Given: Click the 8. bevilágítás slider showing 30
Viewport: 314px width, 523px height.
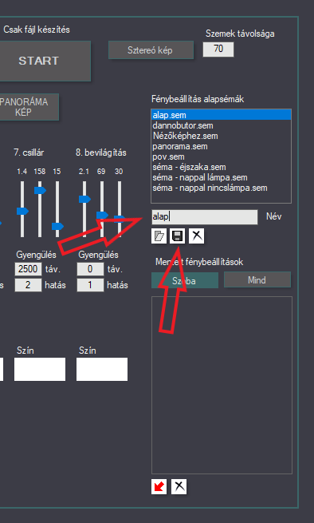Looking at the screenshot, I should coord(120,209).
